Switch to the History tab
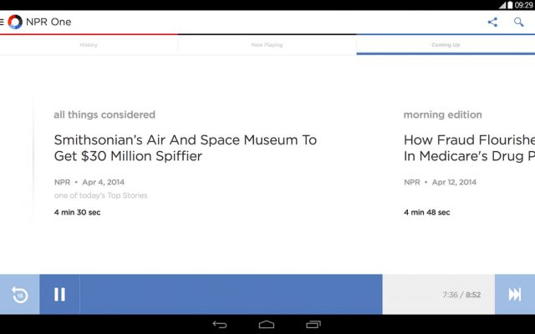Screen dimensions: 535x334 pos(89,44)
